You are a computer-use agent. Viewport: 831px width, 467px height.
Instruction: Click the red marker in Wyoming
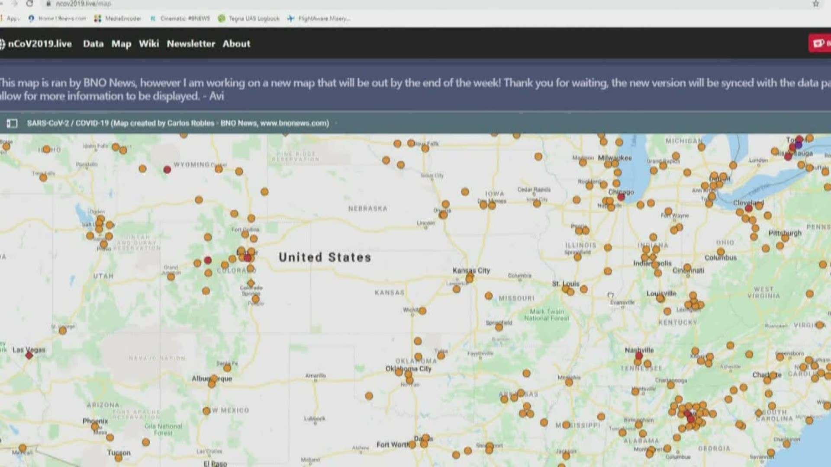pos(167,170)
